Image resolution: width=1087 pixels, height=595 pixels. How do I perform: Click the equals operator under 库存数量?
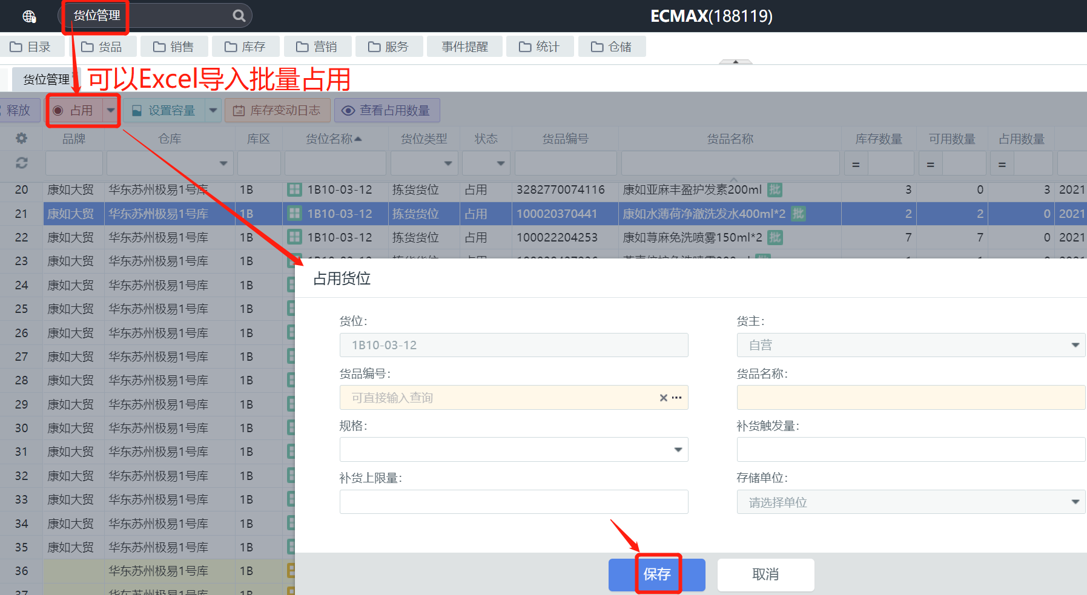pos(856,164)
